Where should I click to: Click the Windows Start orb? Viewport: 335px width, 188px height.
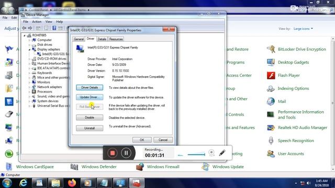[x=7, y=183]
